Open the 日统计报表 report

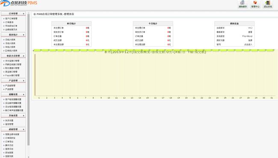10,40
